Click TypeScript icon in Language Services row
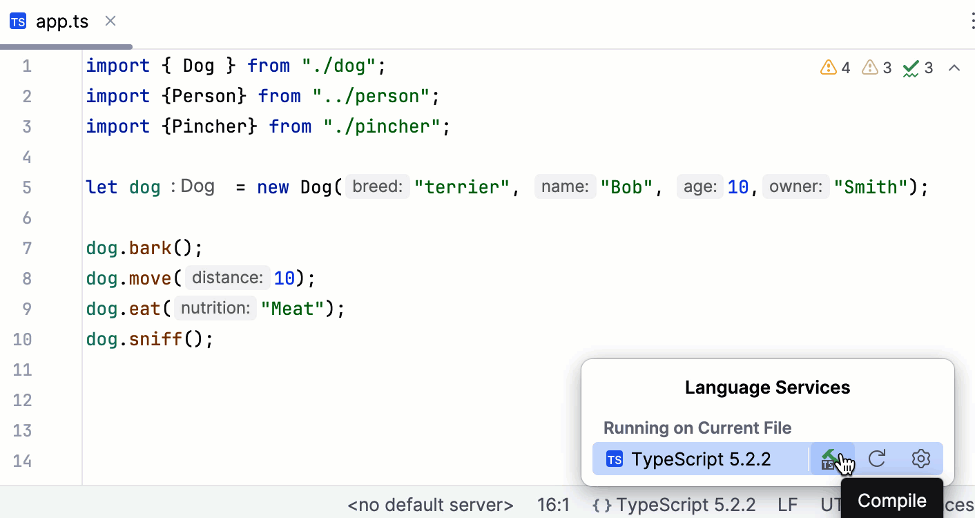This screenshot has width=975, height=518. pos(614,459)
